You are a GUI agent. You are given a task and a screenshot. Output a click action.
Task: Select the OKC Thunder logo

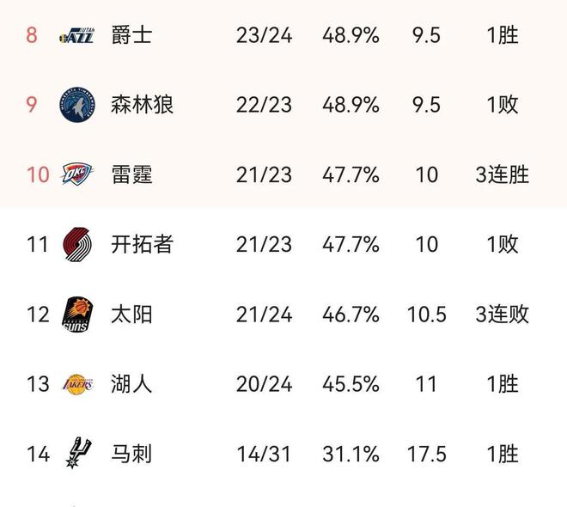click(77, 174)
